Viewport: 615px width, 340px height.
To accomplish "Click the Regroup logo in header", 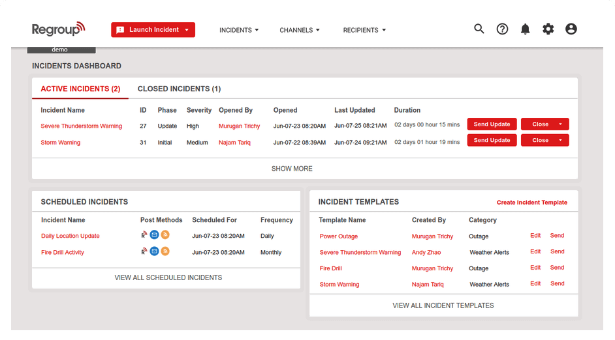I will pyautogui.click(x=59, y=29).
